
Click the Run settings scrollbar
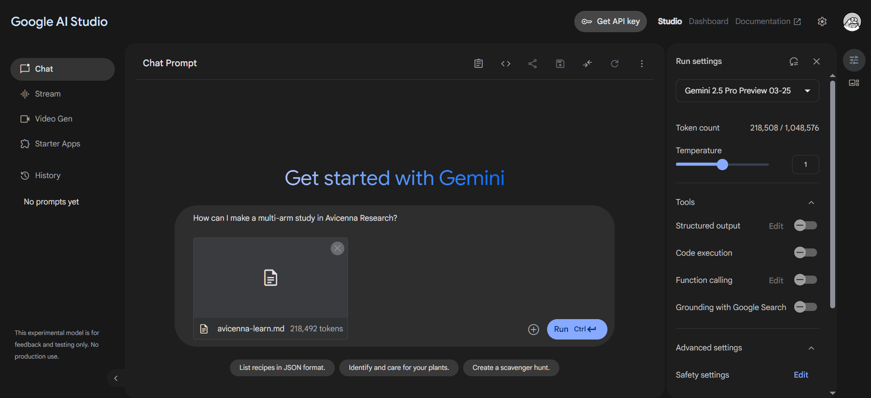[832, 195]
